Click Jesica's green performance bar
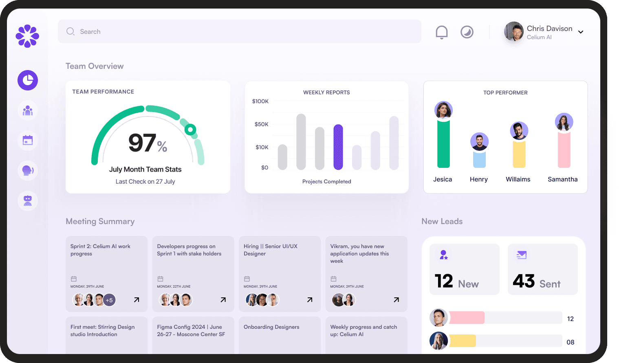The height and width of the screenshot is (363, 639). (x=443, y=143)
